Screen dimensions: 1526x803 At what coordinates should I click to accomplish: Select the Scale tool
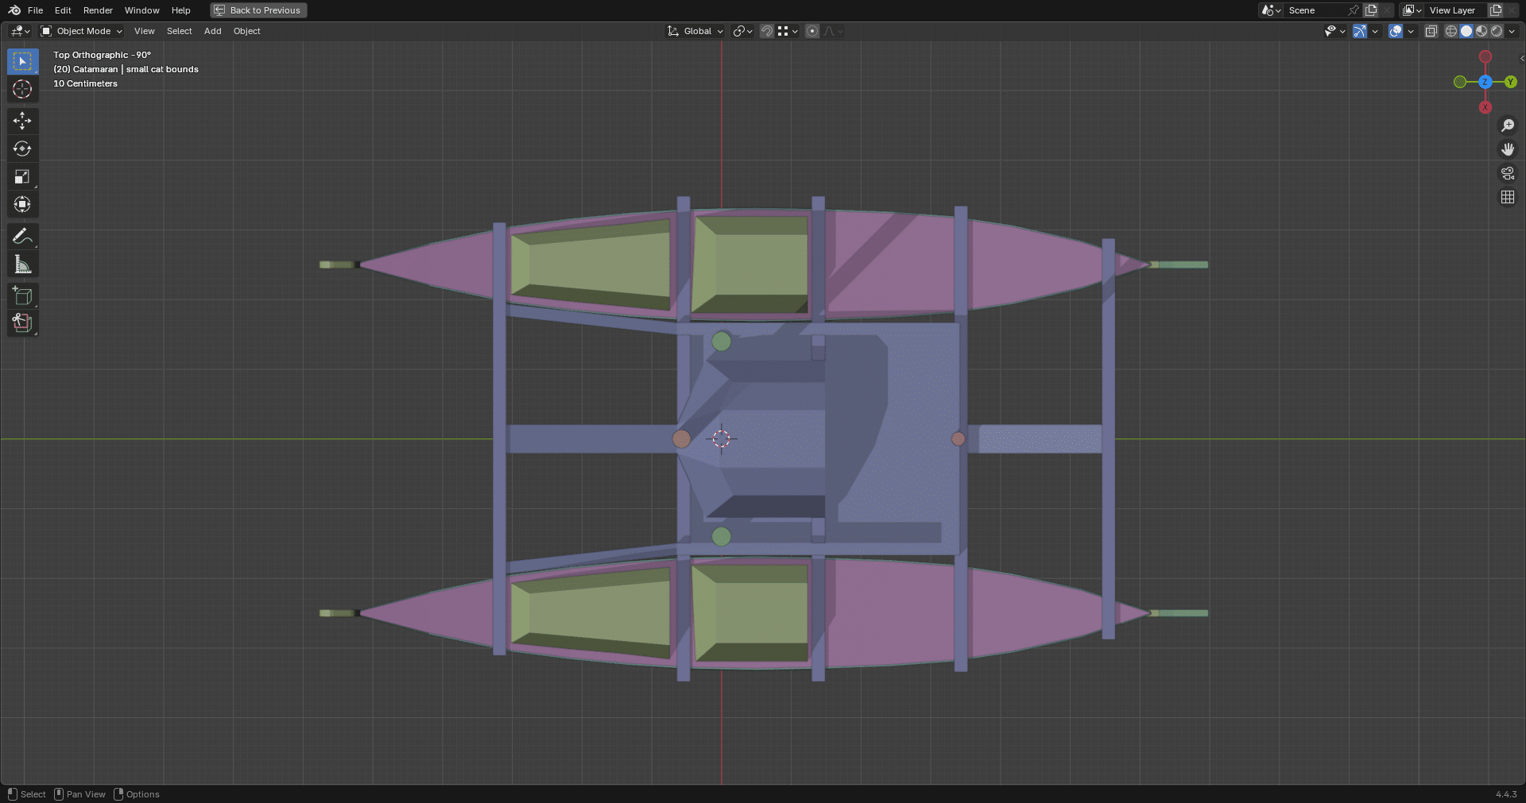[22, 176]
